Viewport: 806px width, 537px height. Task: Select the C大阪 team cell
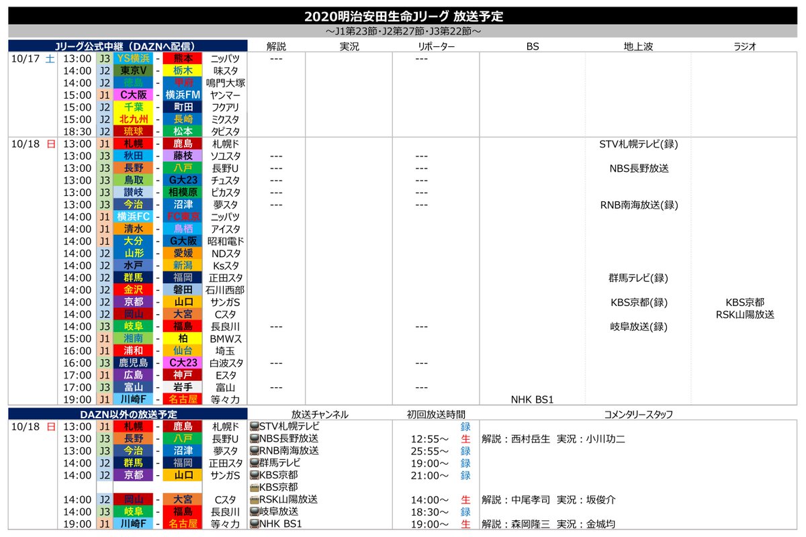coord(133,95)
